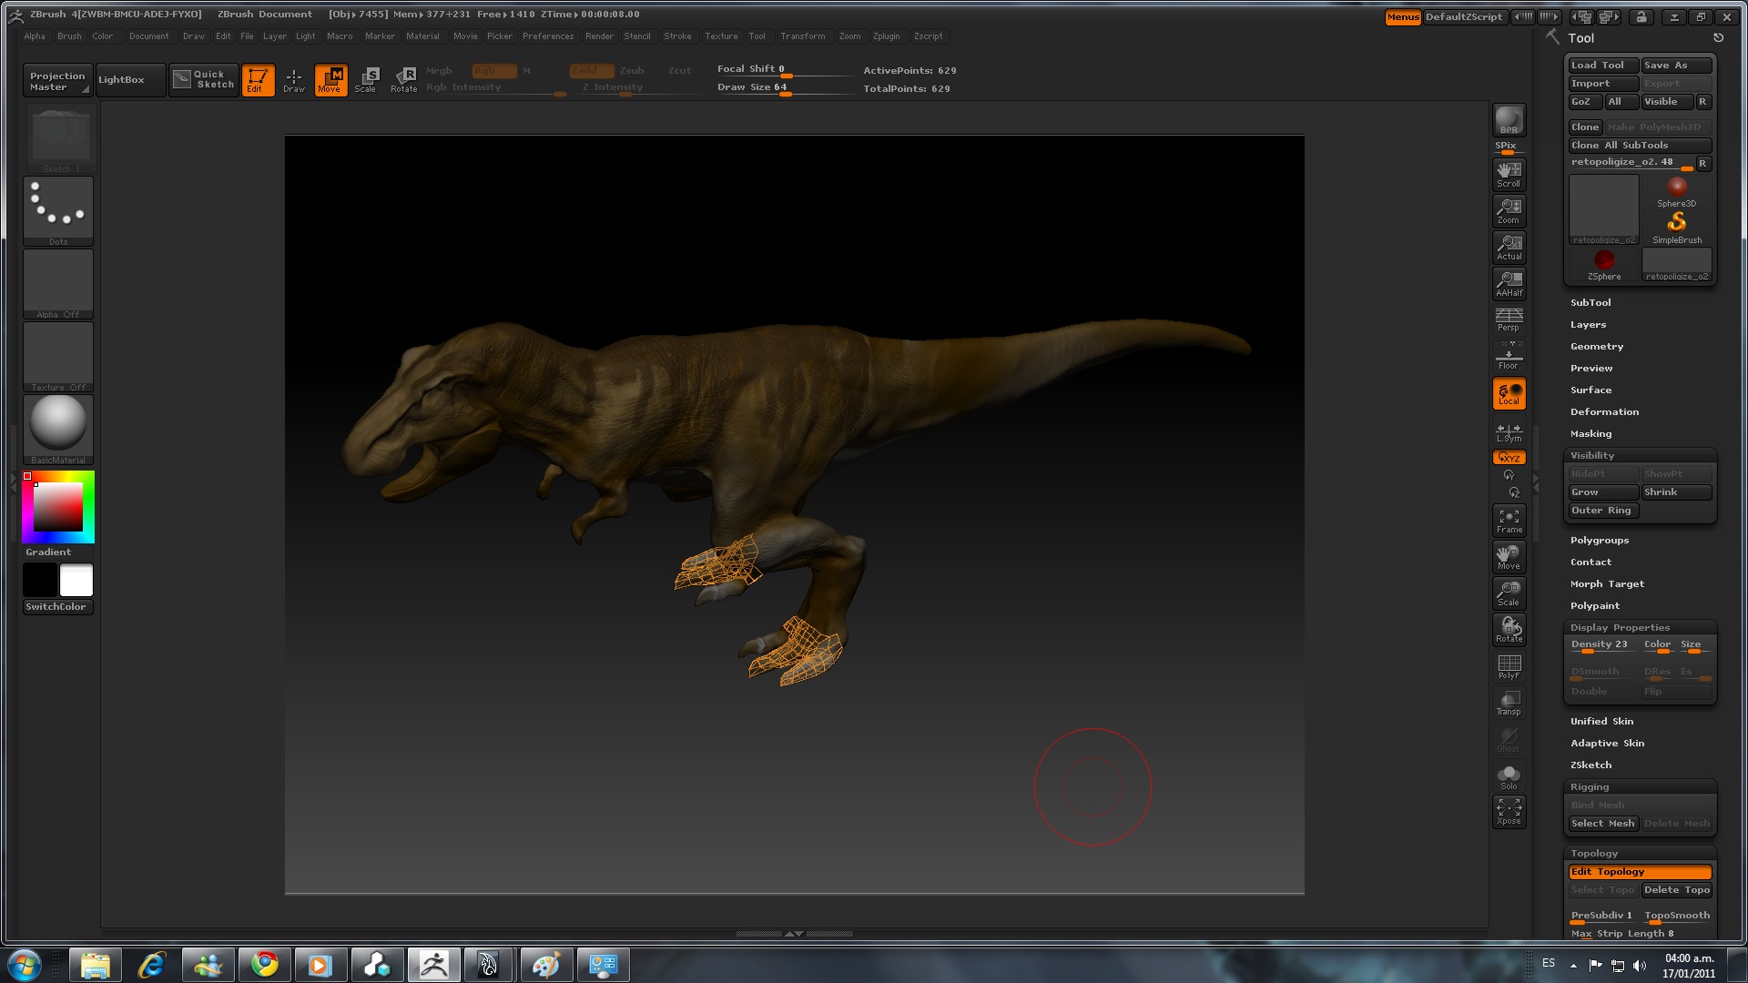1748x983 pixels.
Task: Toggle Transp transparency mode
Action: coord(1509,703)
